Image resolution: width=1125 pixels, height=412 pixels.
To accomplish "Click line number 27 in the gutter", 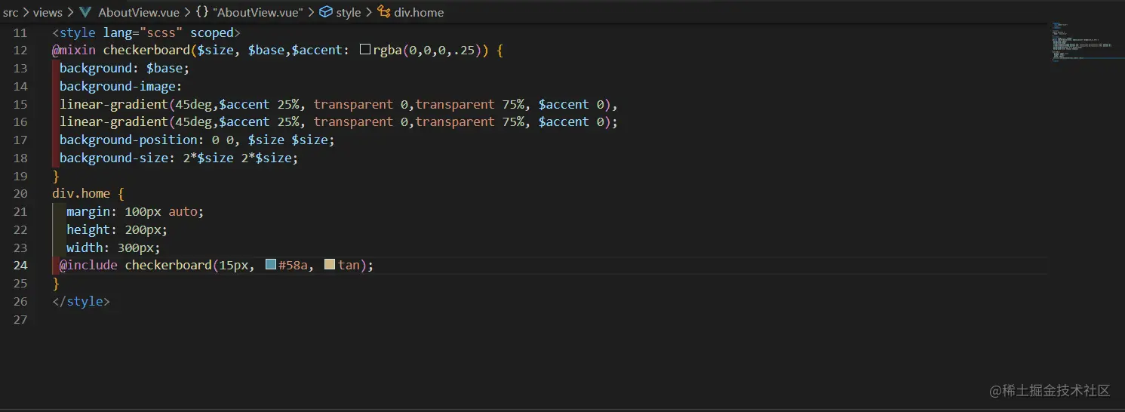I will [x=20, y=319].
